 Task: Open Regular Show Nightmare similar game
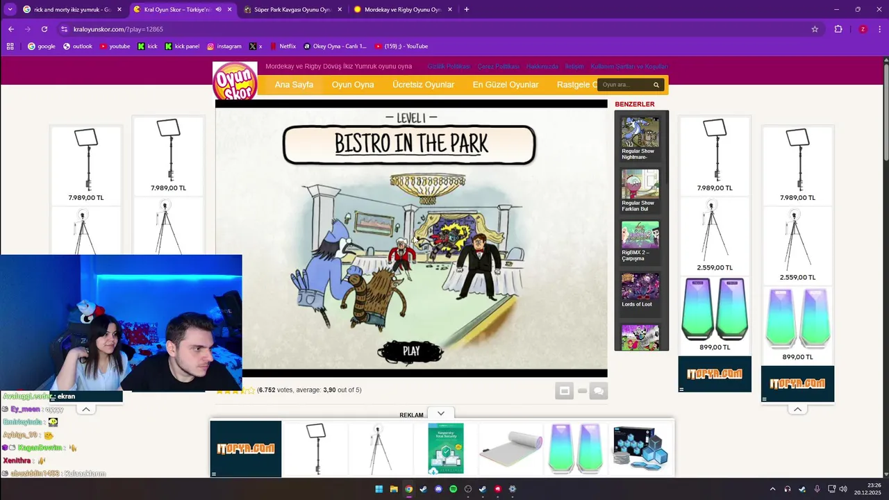pos(640,138)
